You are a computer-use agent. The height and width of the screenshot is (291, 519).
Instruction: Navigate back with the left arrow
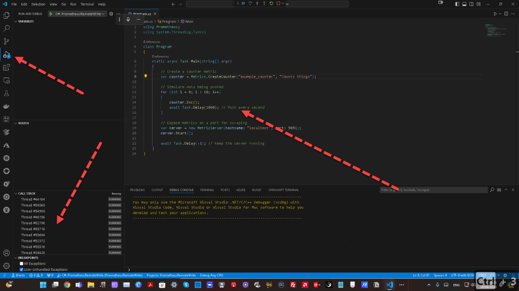(173, 4)
